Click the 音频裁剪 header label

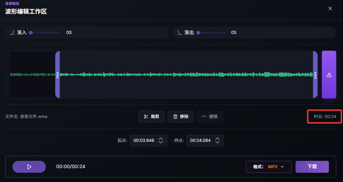click(12, 4)
